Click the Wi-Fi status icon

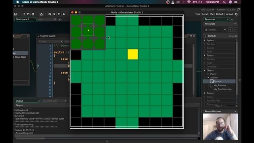(189, 2)
